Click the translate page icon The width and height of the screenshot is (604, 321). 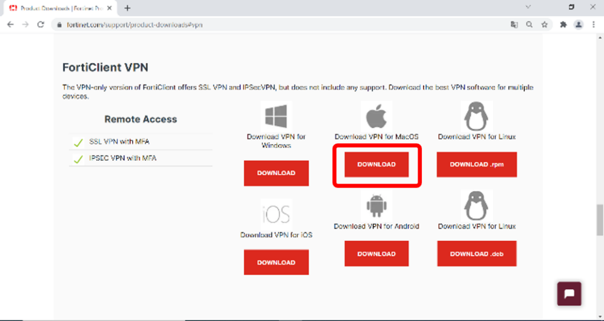click(514, 25)
